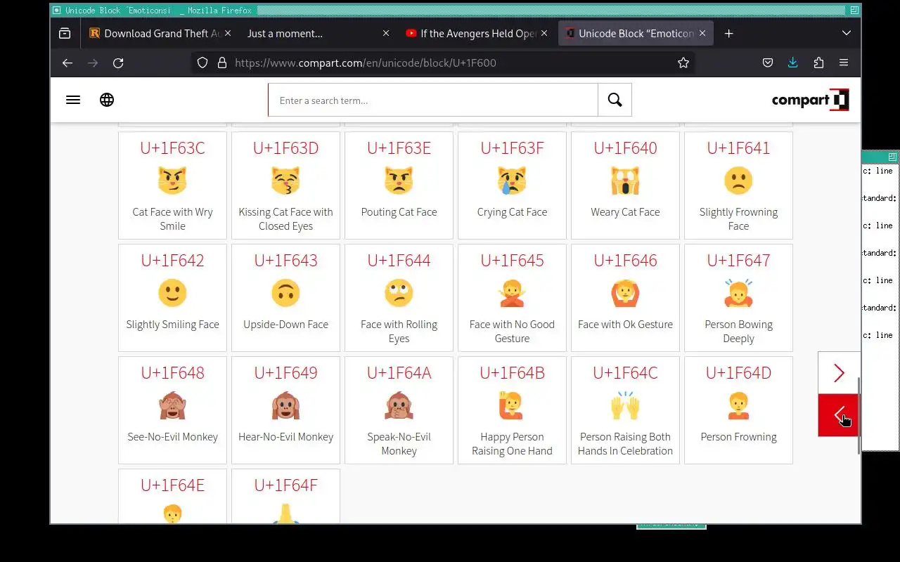Open a new tab with plus button

click(x=729, y=33)
